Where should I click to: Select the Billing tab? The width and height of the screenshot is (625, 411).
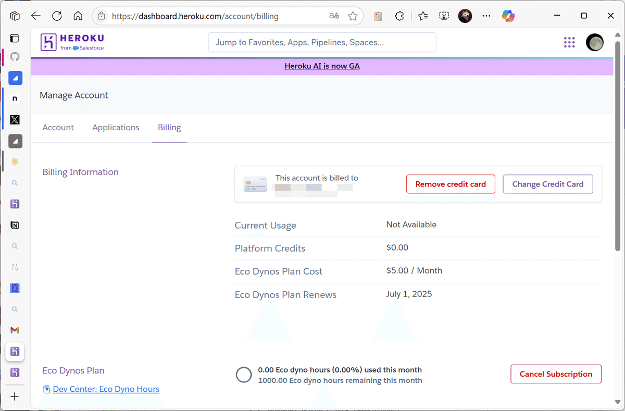169,128
